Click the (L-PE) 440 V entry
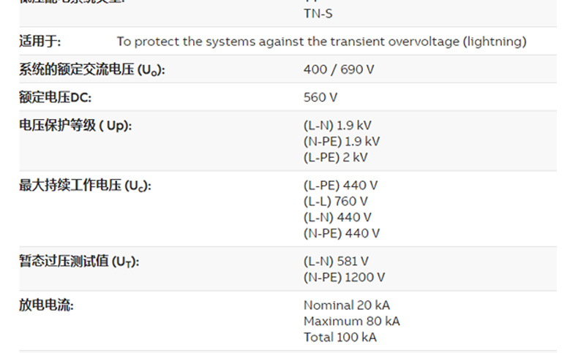 point(340,186)
